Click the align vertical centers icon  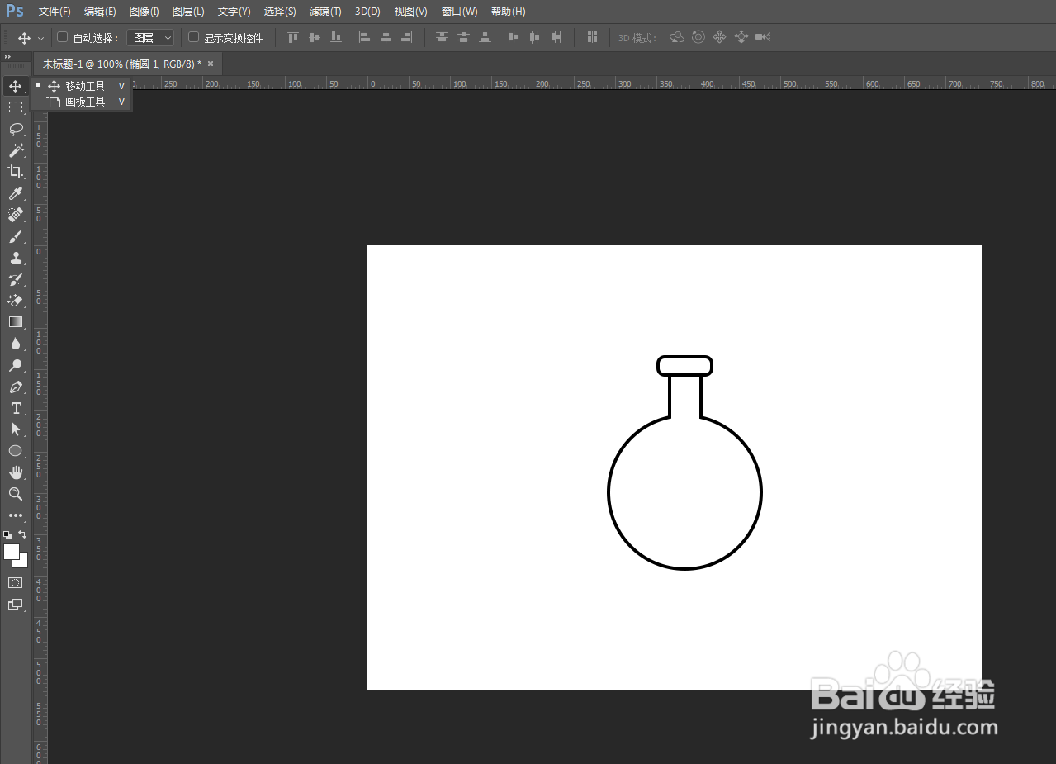click(x=315, y=37)
